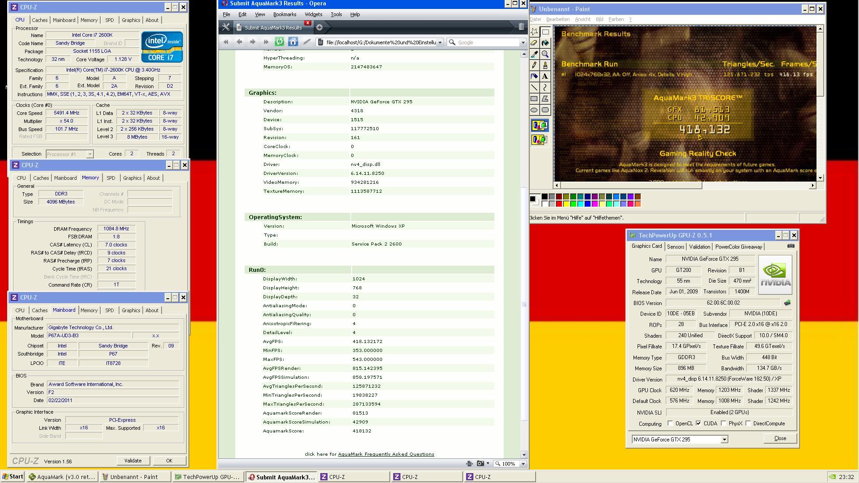Viewport: 859px width, 483px height.
Task: Enable the OpenCL checkbox in GPU-Z
Action: [x=670, y=424]
